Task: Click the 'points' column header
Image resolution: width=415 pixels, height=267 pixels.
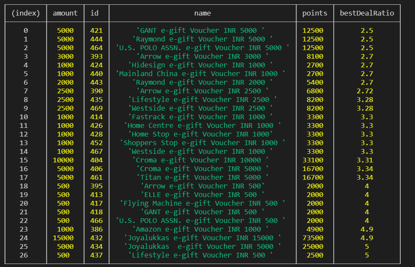Action: click(315, 13)
